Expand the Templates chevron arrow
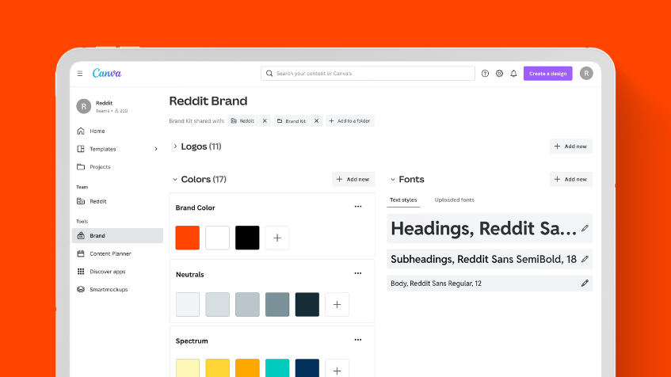The image size is (671, 377). [156, 149]
